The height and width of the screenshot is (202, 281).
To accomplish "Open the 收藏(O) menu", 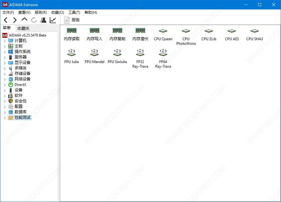I will pyautogui.click(x=58, y=12).
